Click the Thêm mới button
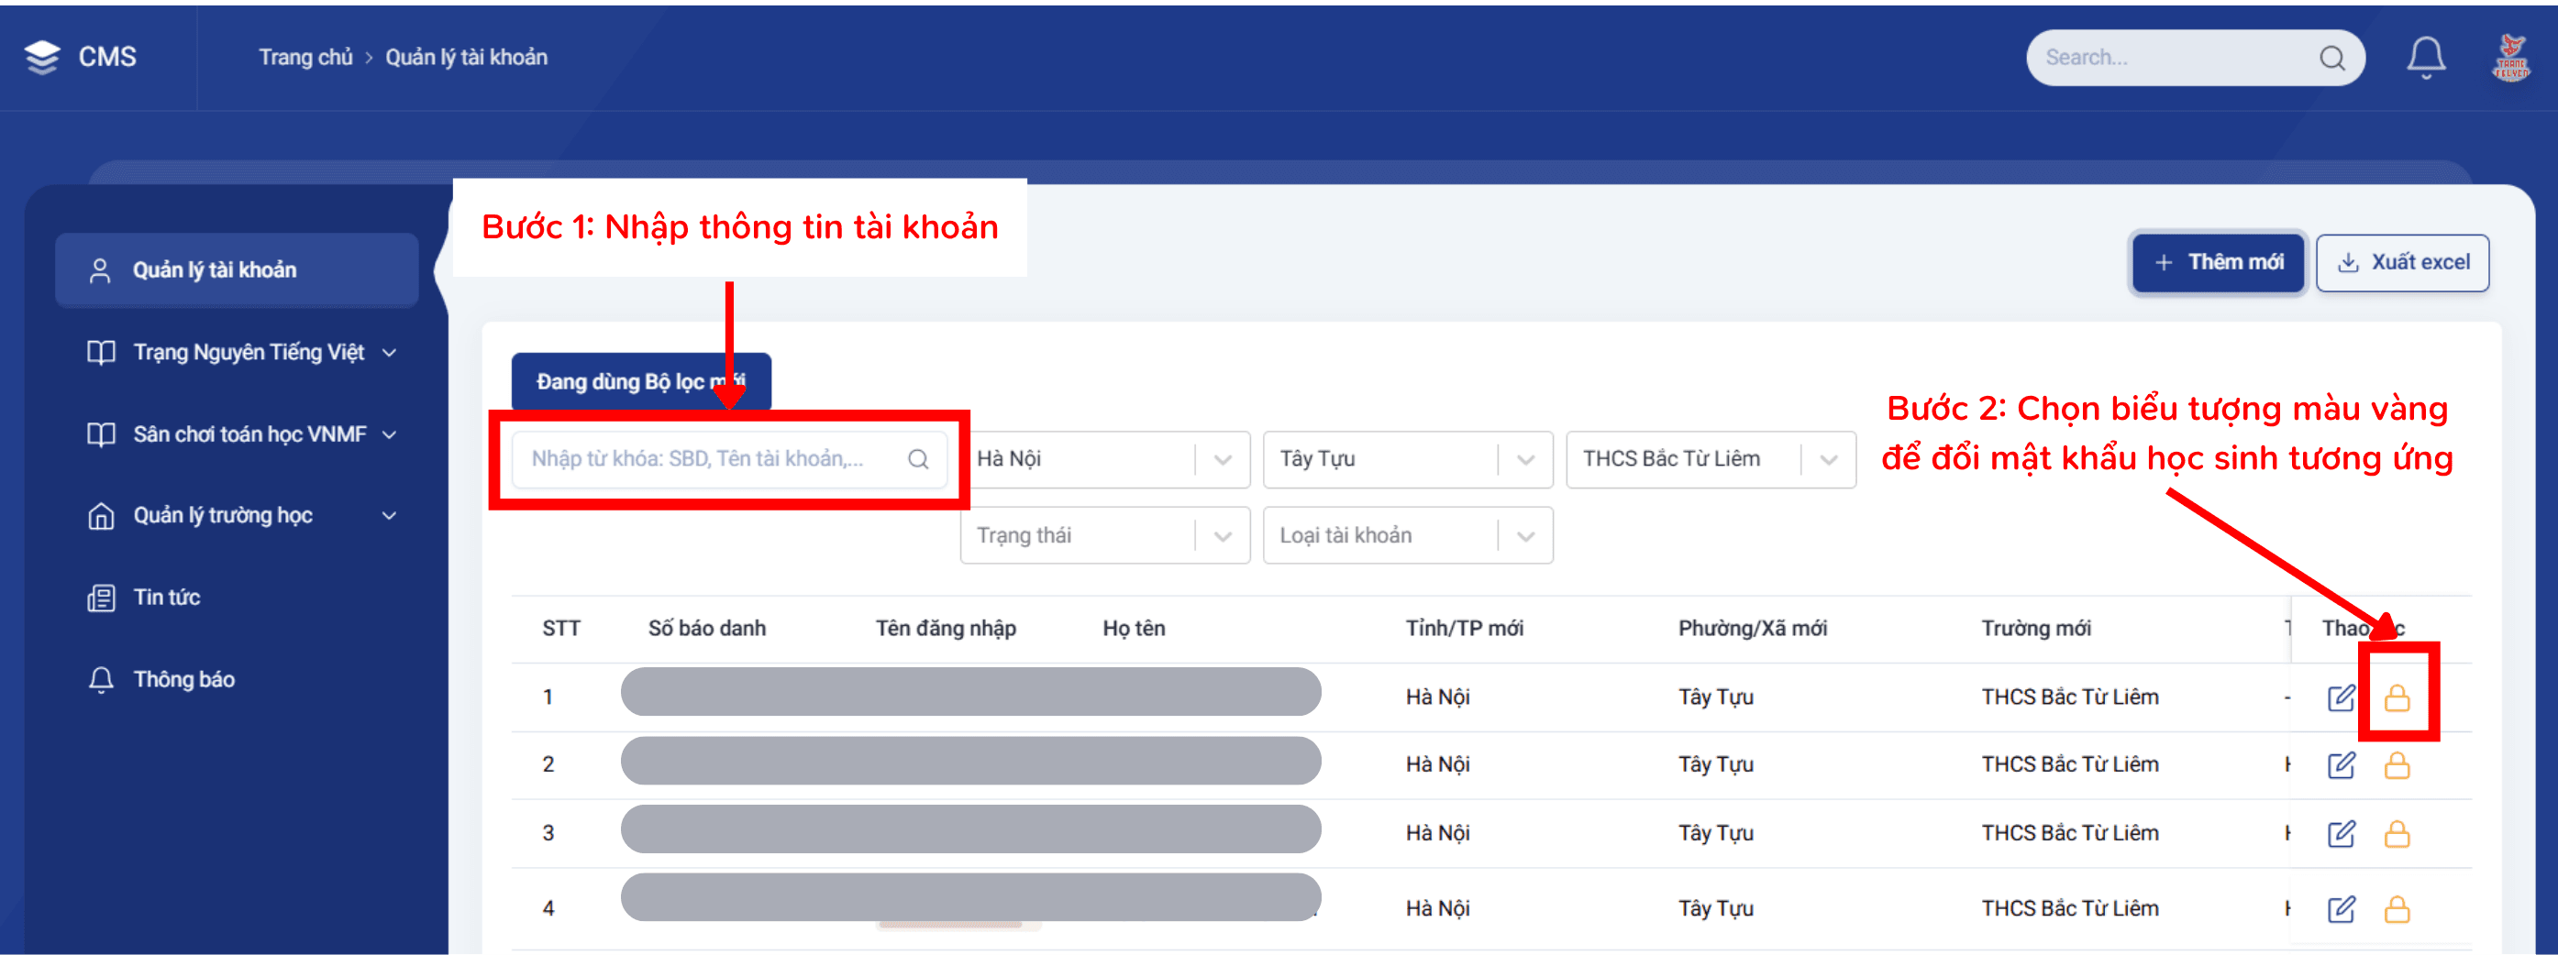This screenshot has height=955, width=2558. pyautogui.click(x=2218, y=262)
